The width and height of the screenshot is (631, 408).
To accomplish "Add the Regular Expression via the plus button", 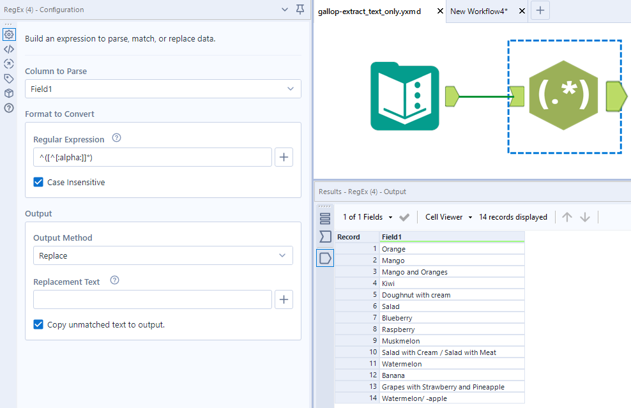I will (x=284, y=156).
